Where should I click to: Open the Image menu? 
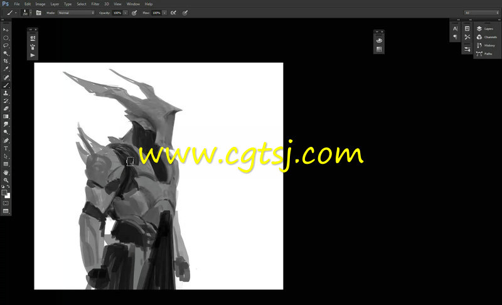(40, 4)
